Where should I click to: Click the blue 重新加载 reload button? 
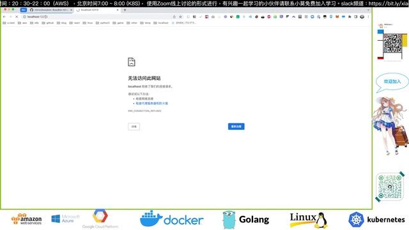(236, 126)
